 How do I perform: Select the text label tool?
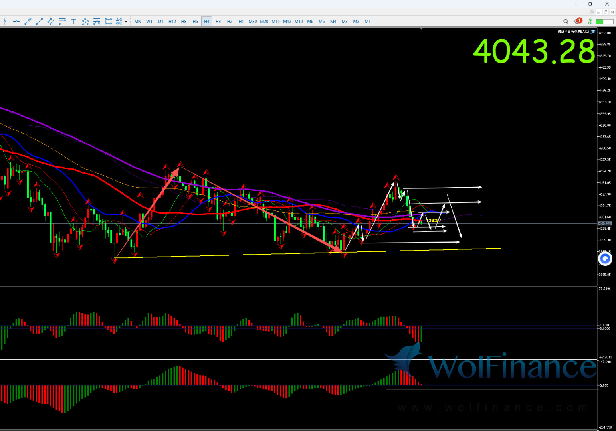[74, 22]
